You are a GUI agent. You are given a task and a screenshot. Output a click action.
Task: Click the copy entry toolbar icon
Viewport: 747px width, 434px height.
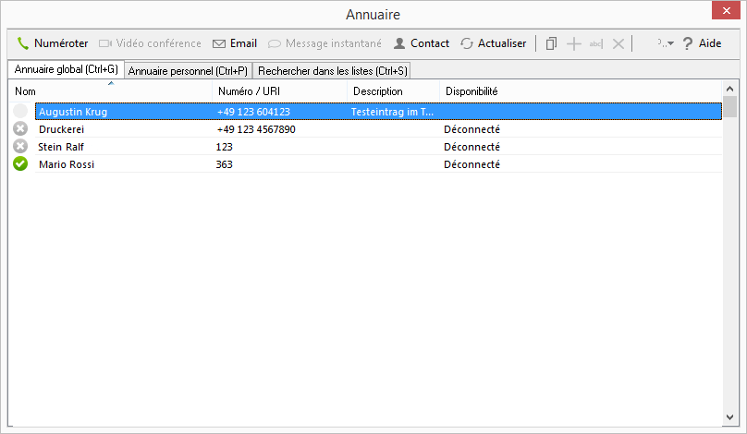pyautogui.click(x=551, y=43)
